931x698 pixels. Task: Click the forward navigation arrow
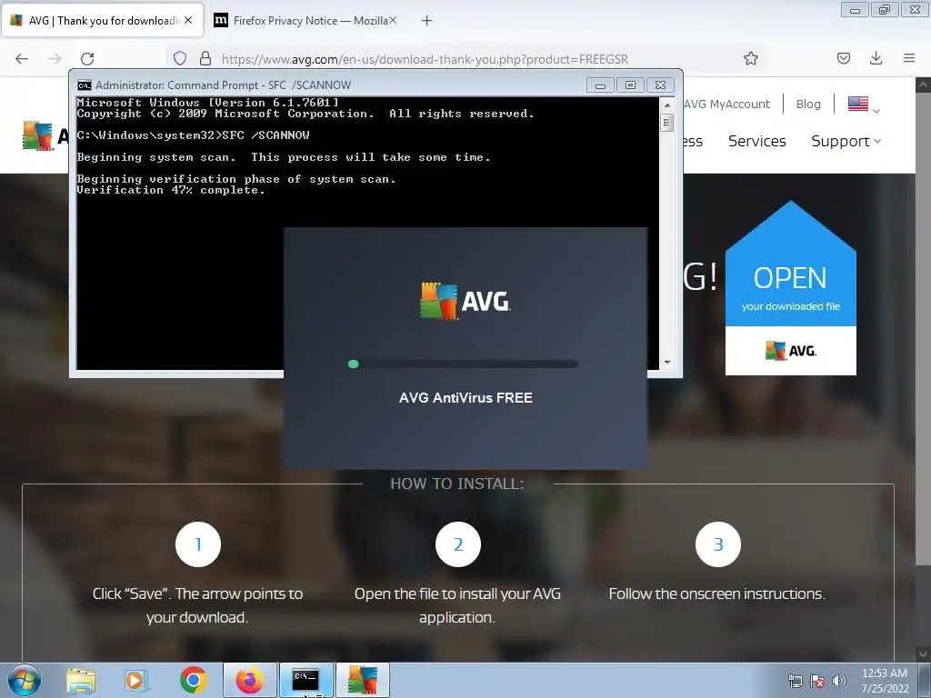click(55, 58)
